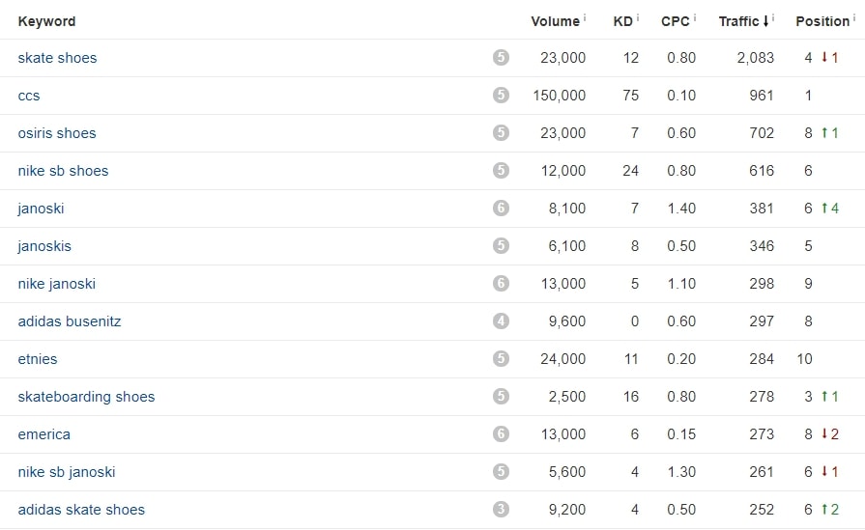Image resolution: width=865 pixels, height=530 pixels.
Task: Open the nike sb shoes keyword
Action: click(x=63, y=171)
